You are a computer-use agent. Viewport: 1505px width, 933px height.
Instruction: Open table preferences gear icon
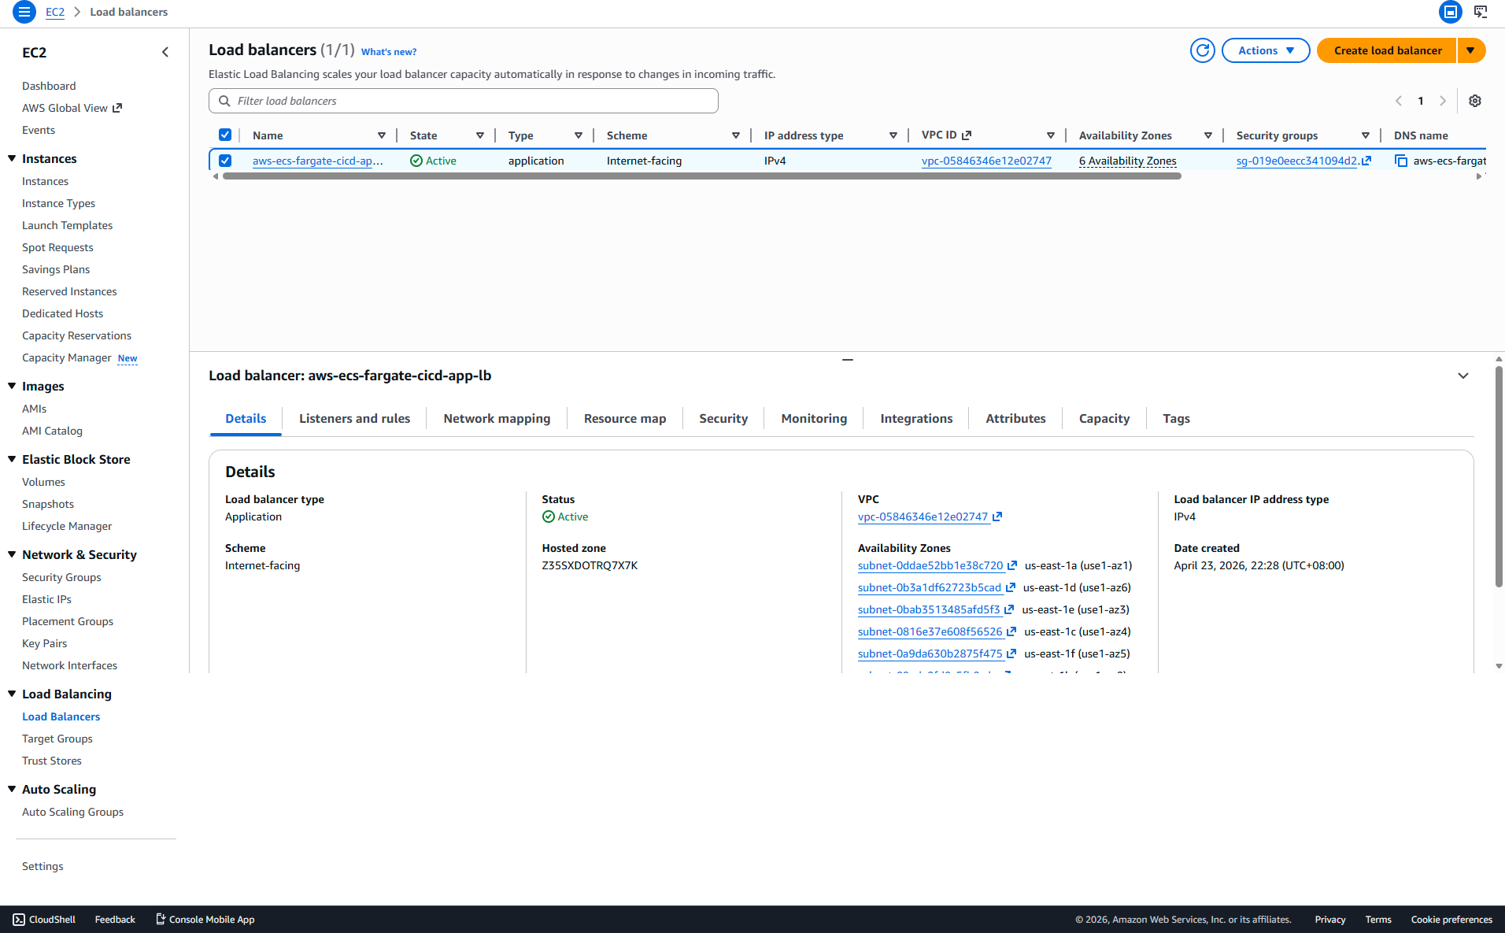[1475, 101]
